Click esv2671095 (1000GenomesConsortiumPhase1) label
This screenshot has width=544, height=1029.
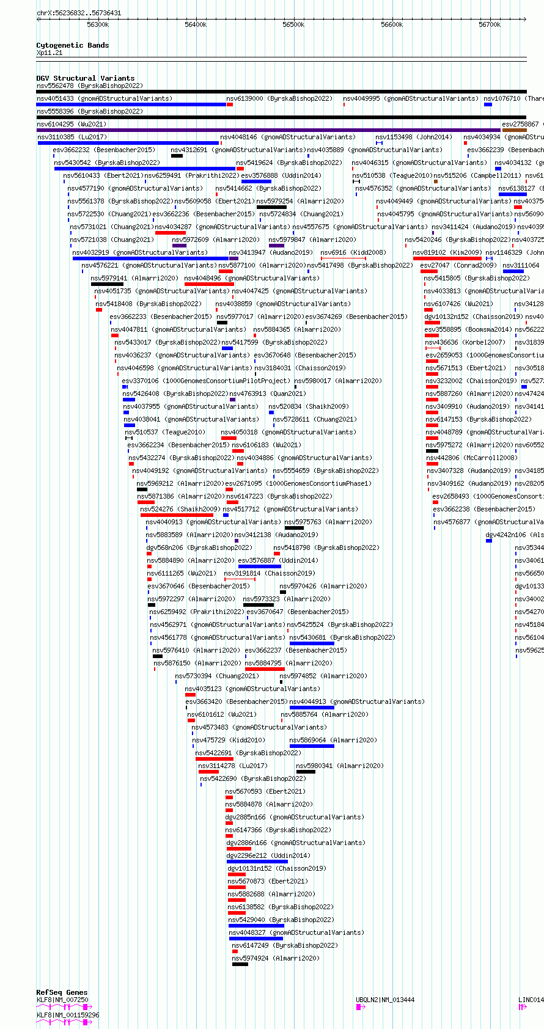click(298, 483)
